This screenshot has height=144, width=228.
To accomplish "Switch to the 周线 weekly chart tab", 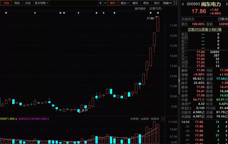I will 17,3.
